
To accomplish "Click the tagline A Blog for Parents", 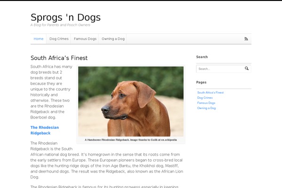I will [60, 25].
